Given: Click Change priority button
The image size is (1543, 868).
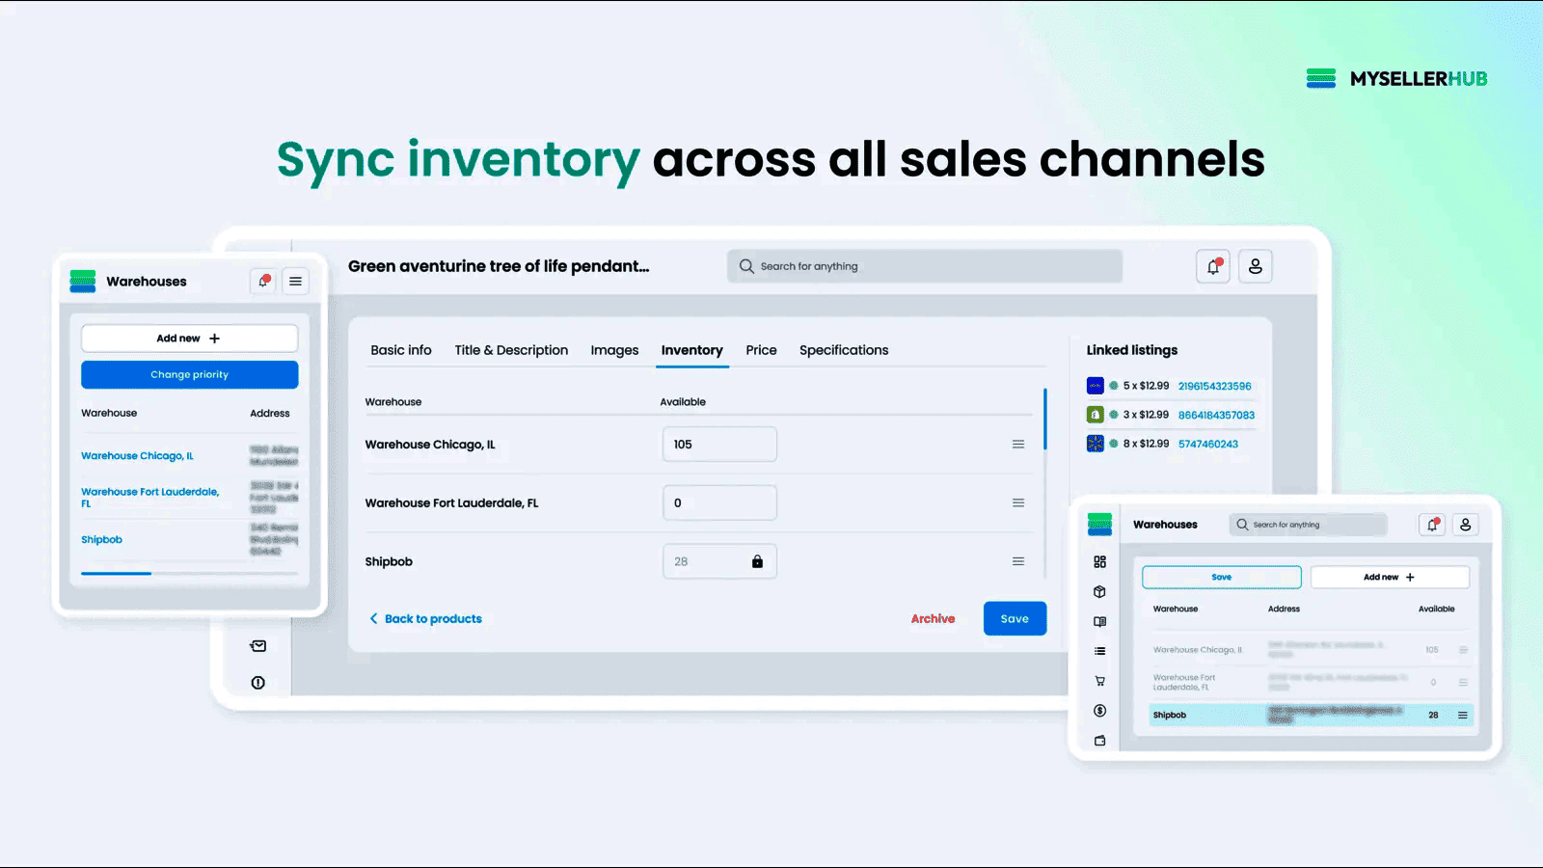Looking at the screenshot, I should coord(190,375).
